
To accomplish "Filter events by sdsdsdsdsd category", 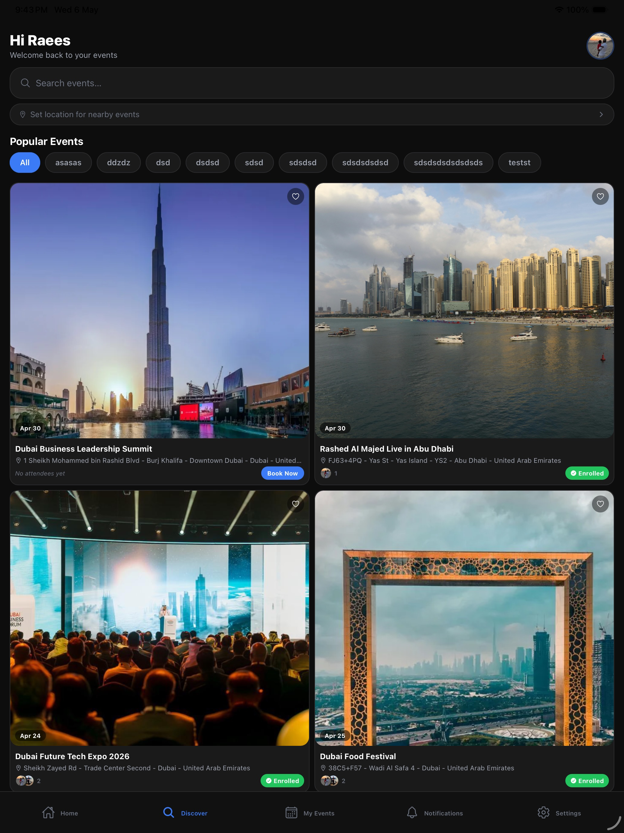I will pyautogui.click(x=365, y=163).
